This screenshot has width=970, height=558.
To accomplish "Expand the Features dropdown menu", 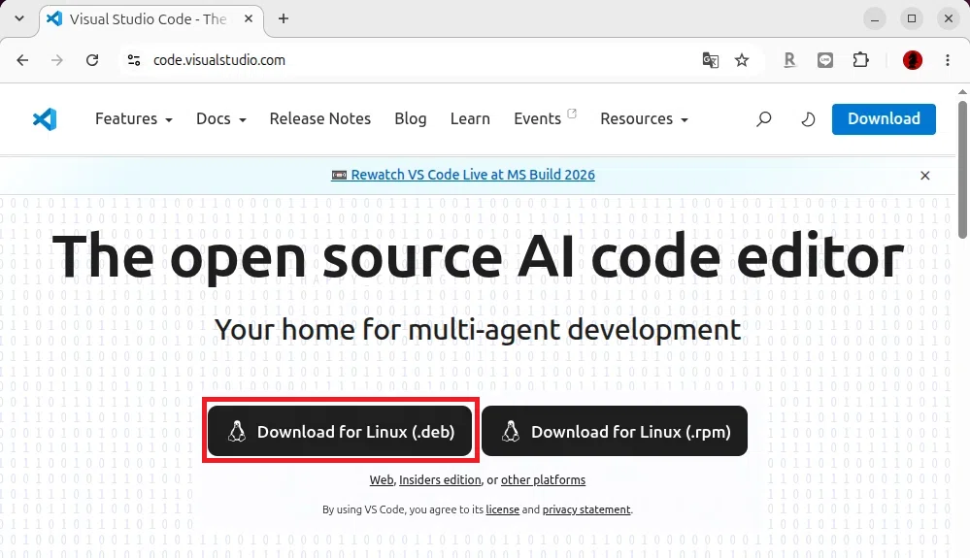I will click(x=134, y=118).
